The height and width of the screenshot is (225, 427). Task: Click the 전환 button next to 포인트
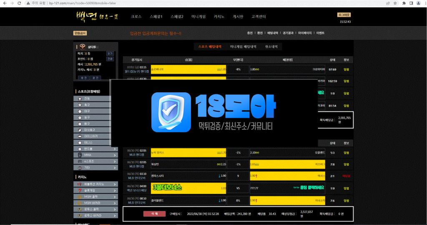pos(110,59)
